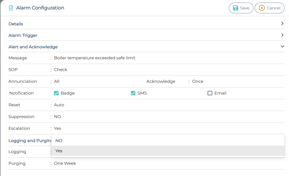Open the Reset dropdown showing Auto

tap(168, 105)
